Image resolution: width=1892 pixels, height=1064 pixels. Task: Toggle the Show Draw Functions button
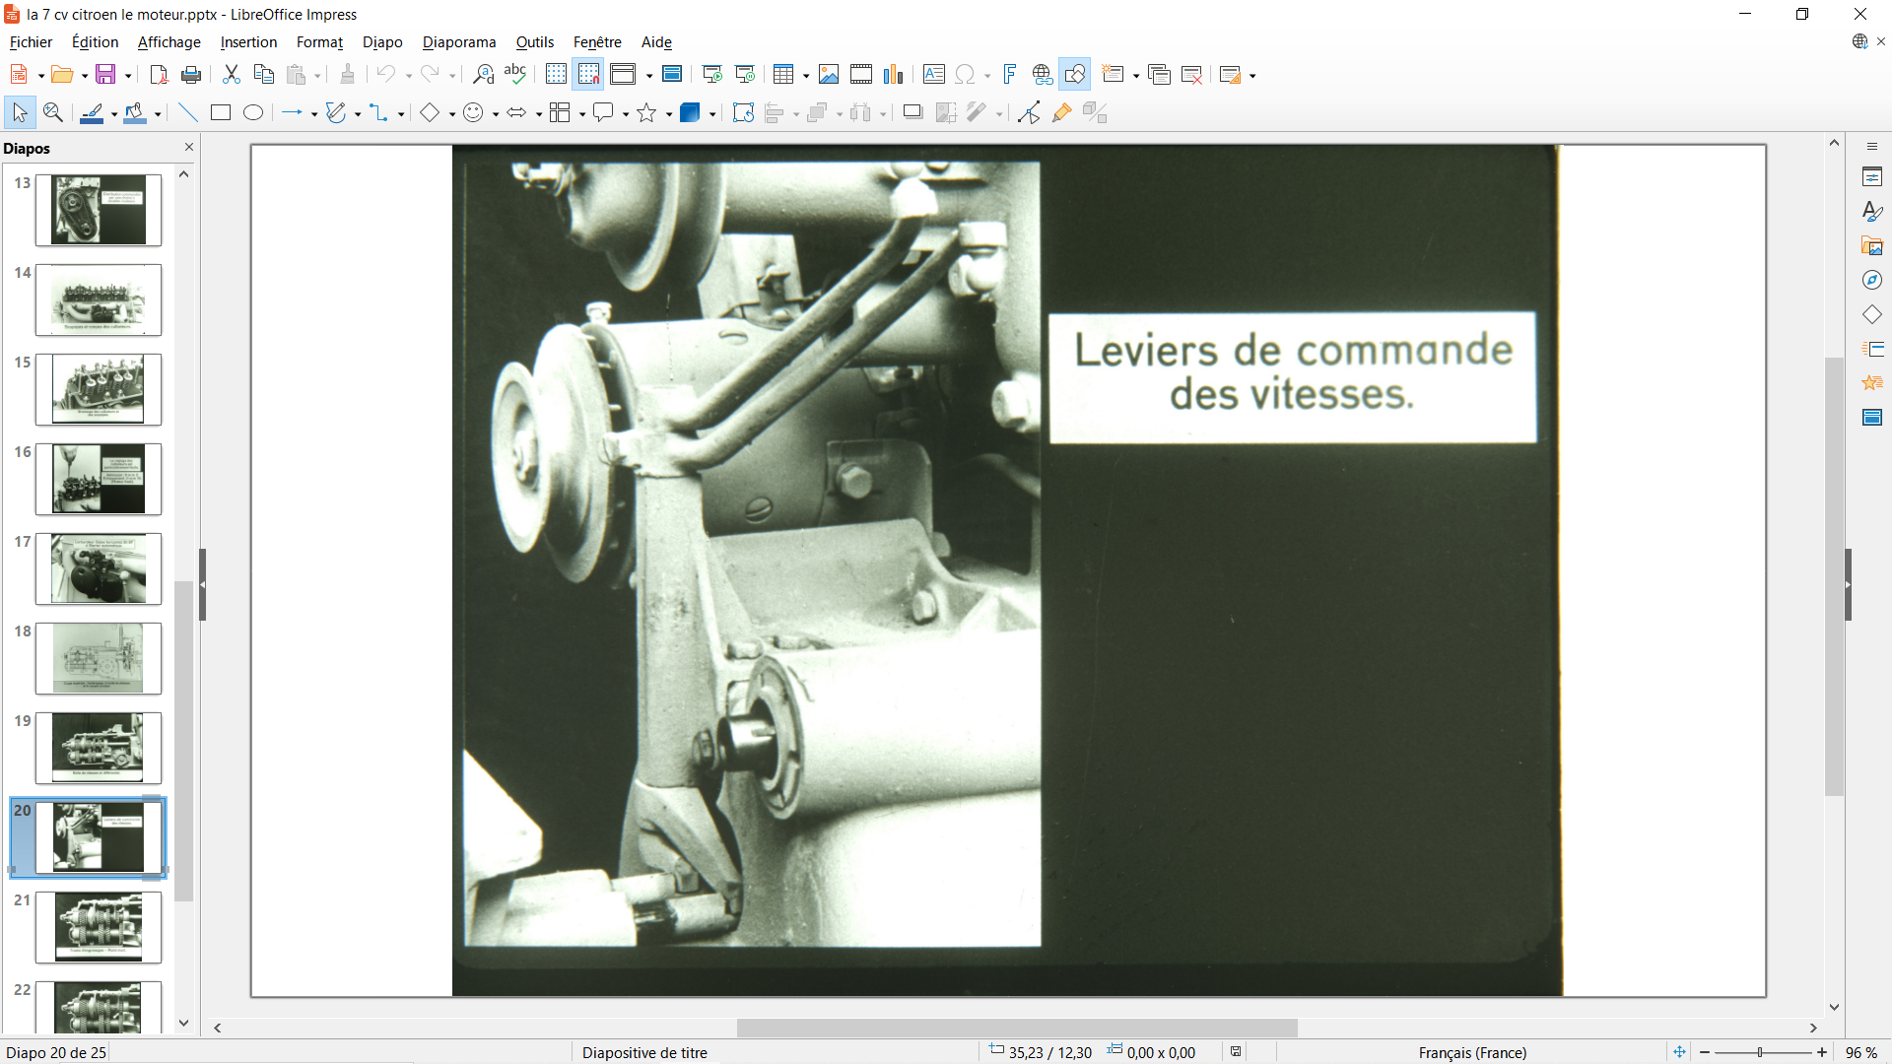[x=1075, y=75]
